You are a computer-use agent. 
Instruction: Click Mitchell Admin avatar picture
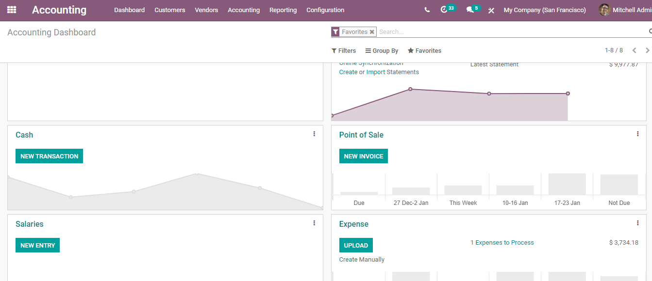tap(604, 10)
